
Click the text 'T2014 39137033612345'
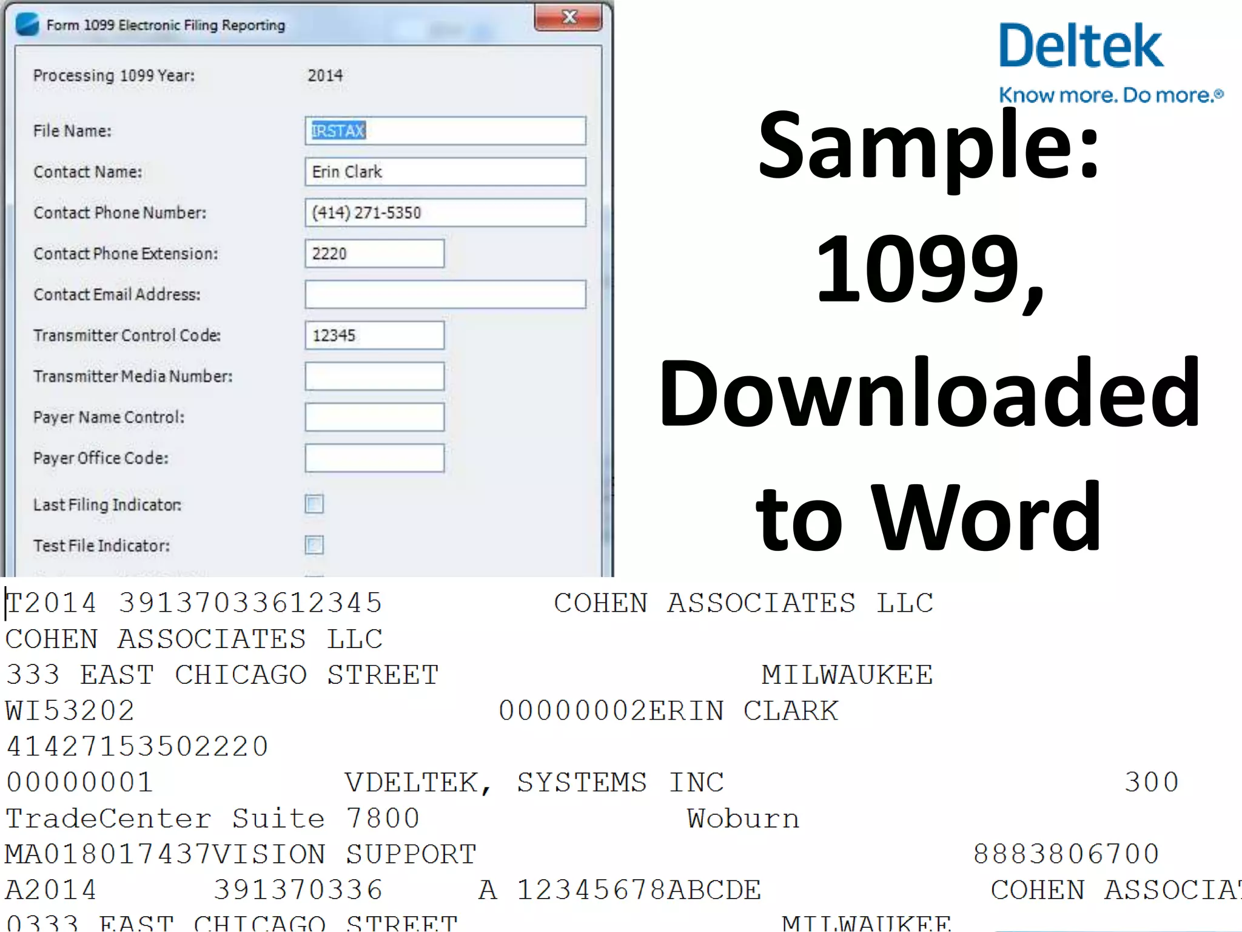click(194, 603)
